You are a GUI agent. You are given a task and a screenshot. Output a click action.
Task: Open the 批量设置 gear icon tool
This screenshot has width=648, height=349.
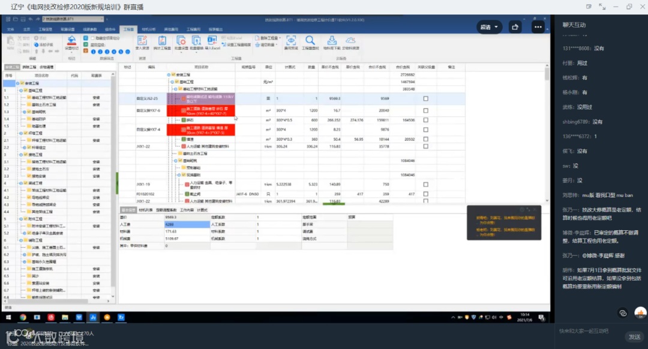point(181,40)
